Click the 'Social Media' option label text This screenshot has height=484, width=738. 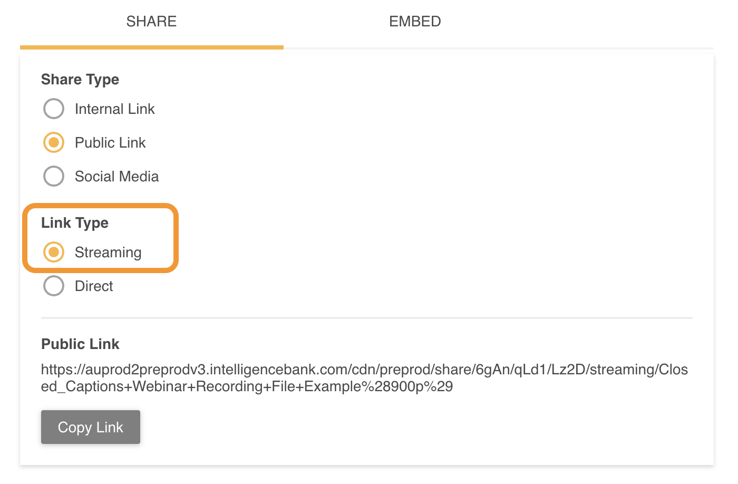point(116,177)
